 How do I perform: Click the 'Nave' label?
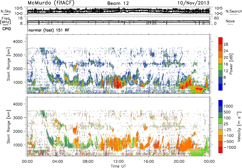pyautogui.click(x=230, y=21)
